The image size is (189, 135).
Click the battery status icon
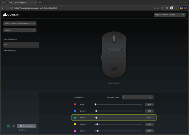point(8,126)
